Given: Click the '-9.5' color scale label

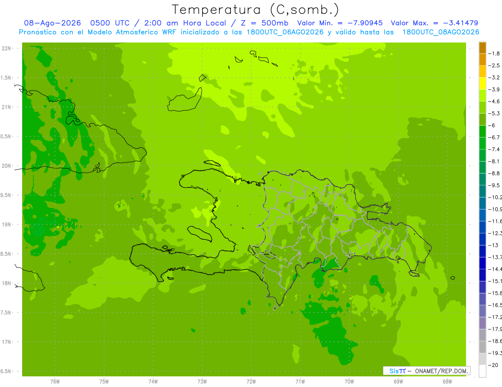Looking at the screenshot, I should coord(494,185).
